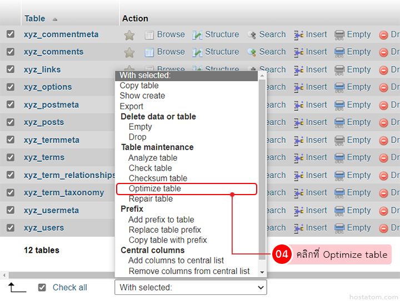This screenshot has width=400, height=301.
Task: Open the xyz_postmeta table link
Action: click(x=51, y=105)
